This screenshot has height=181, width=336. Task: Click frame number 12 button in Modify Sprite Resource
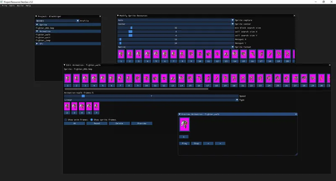tap(217, 61)
